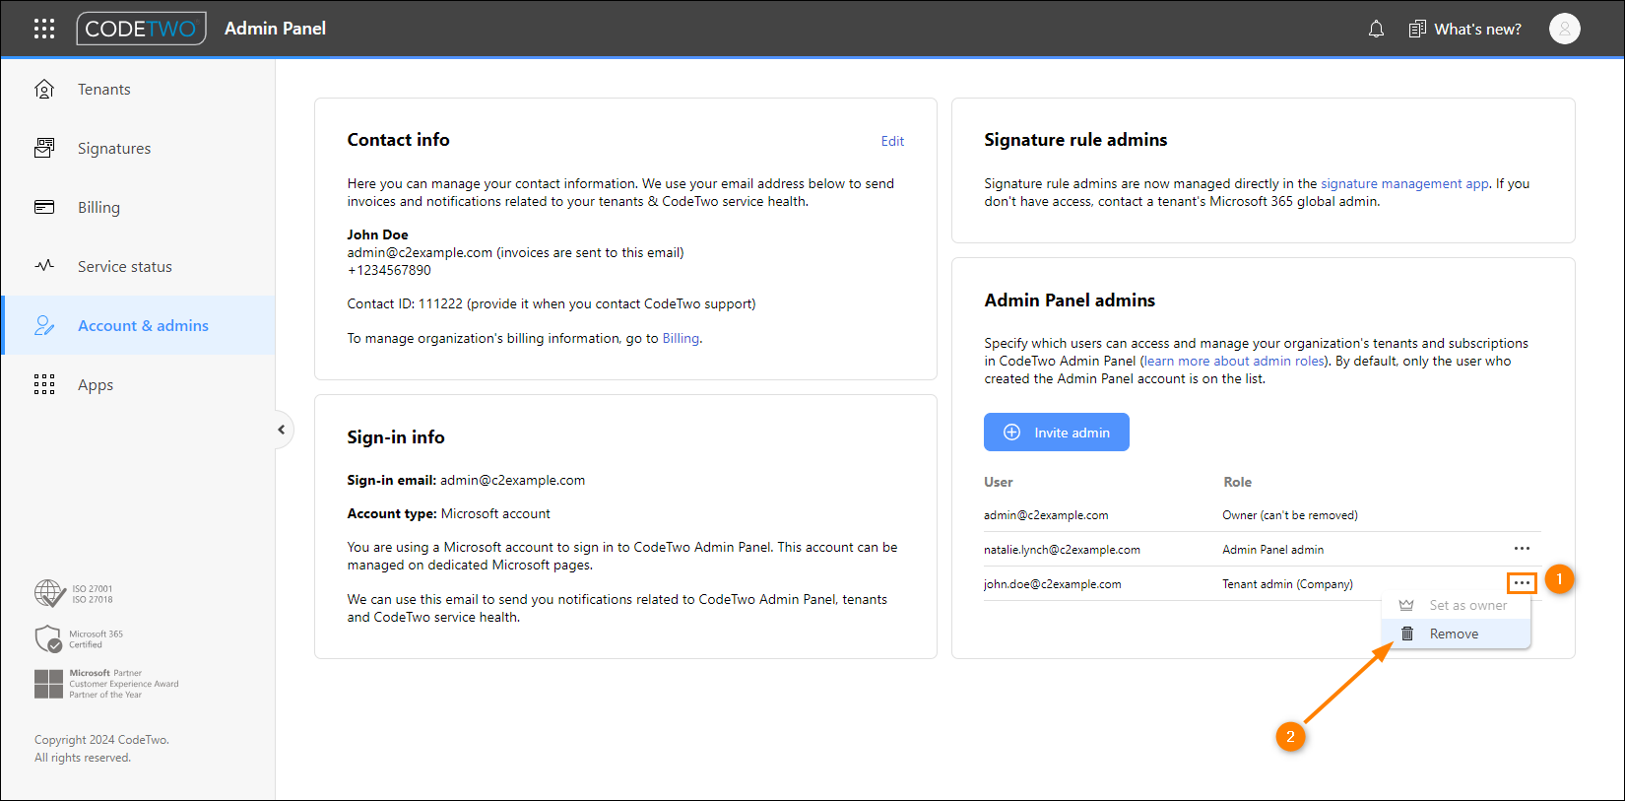Click the Account & admins person icon
This screenshot has height=801, width=1625.
[x=44, y=325]
